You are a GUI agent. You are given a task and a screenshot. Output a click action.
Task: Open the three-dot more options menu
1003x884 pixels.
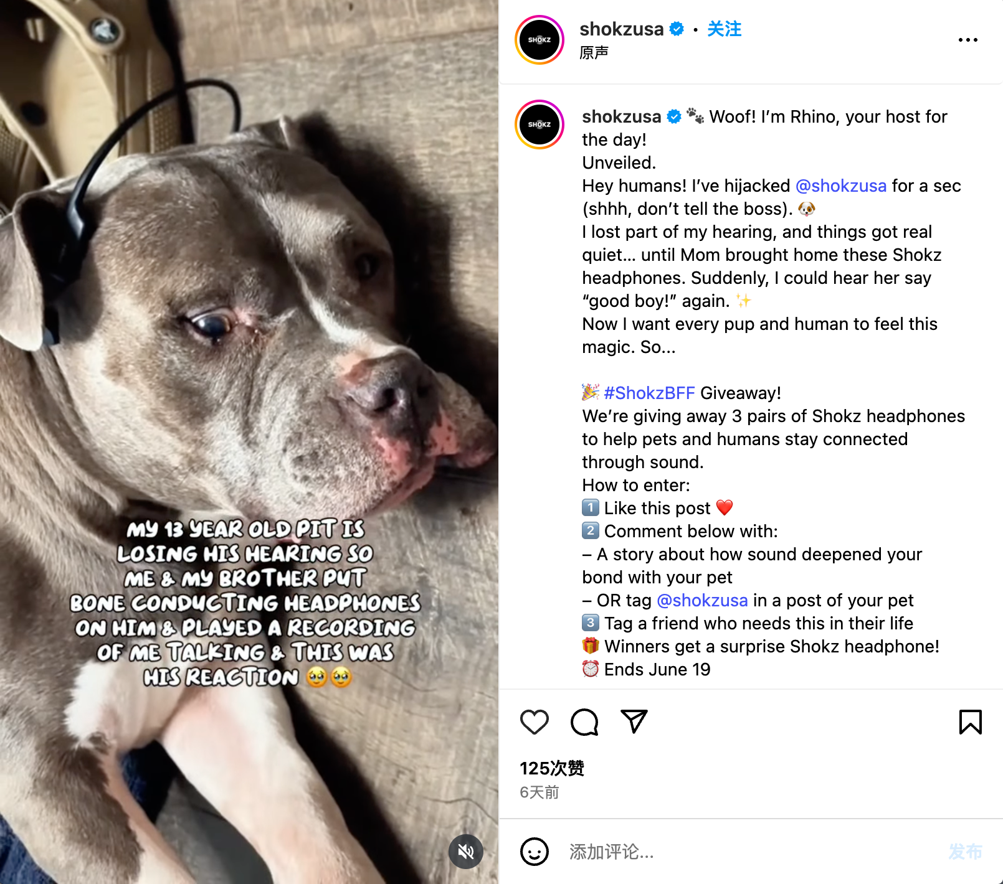click(967, 40)
